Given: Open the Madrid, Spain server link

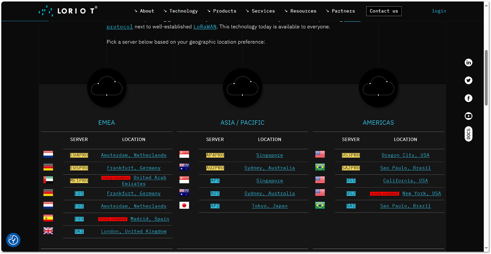Looking at the screenshot, I should coord(150,219).
